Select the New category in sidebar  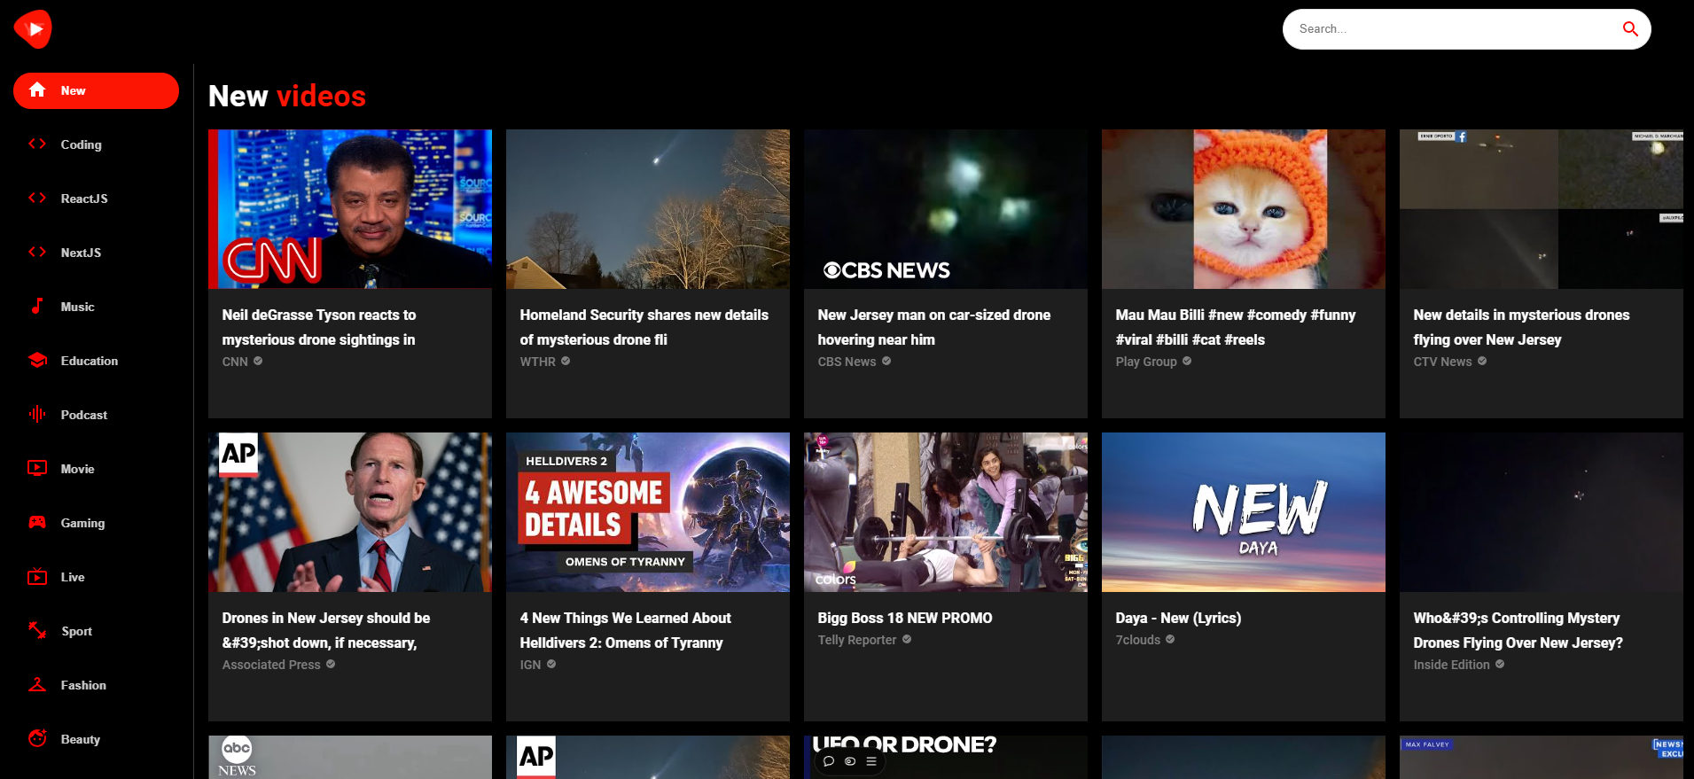[96, 90]
